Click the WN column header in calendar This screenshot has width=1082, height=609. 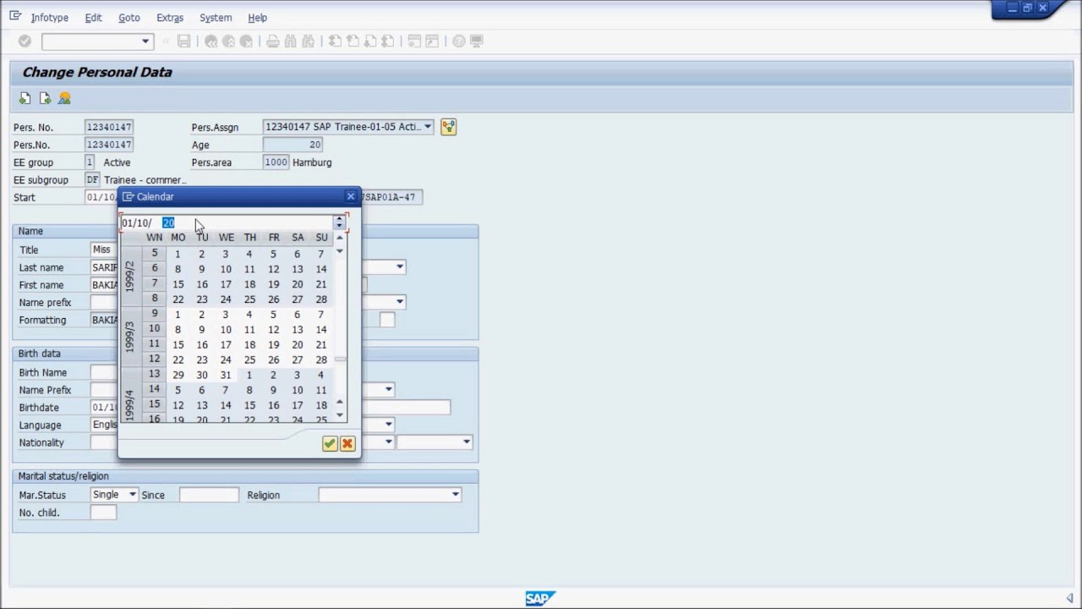click(x=154, y=238)
